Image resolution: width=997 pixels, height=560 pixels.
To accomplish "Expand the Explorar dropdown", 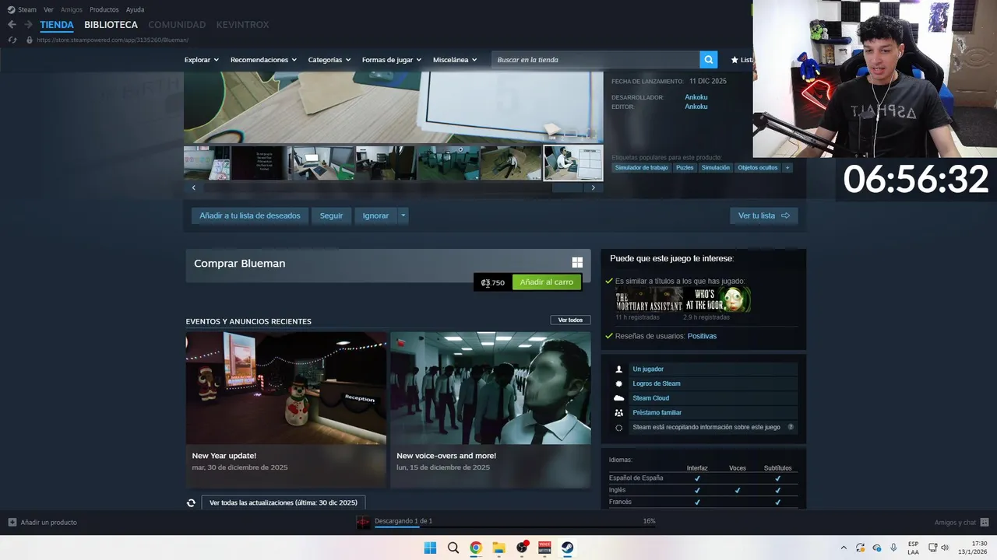I will coord(201,60).
